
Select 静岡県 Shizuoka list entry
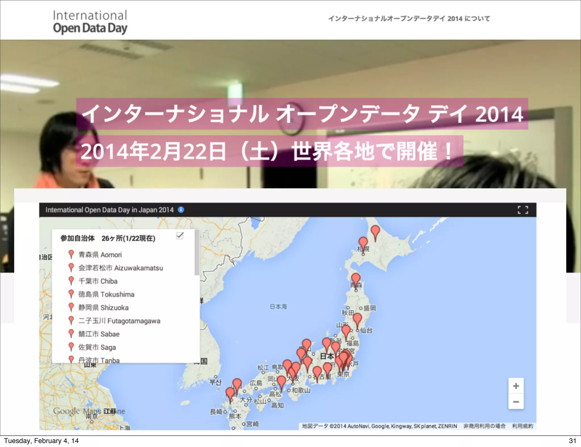104,308
